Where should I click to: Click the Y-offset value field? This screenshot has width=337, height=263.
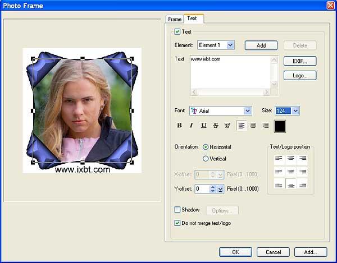[202, 189]
